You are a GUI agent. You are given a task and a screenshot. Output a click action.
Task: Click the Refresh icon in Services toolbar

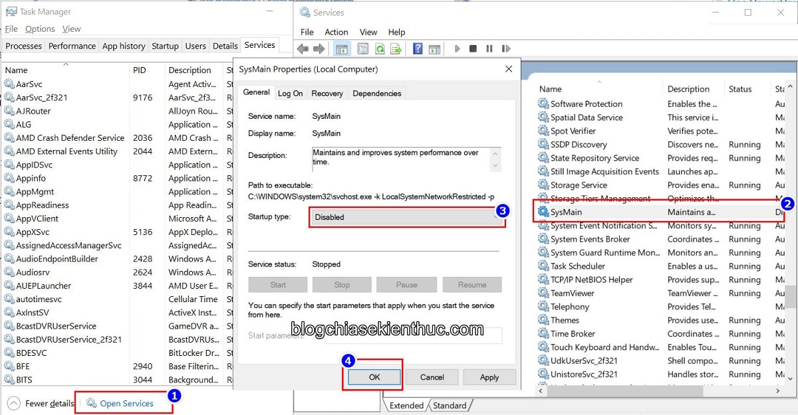pyautogui.click(x=380, y=48)
